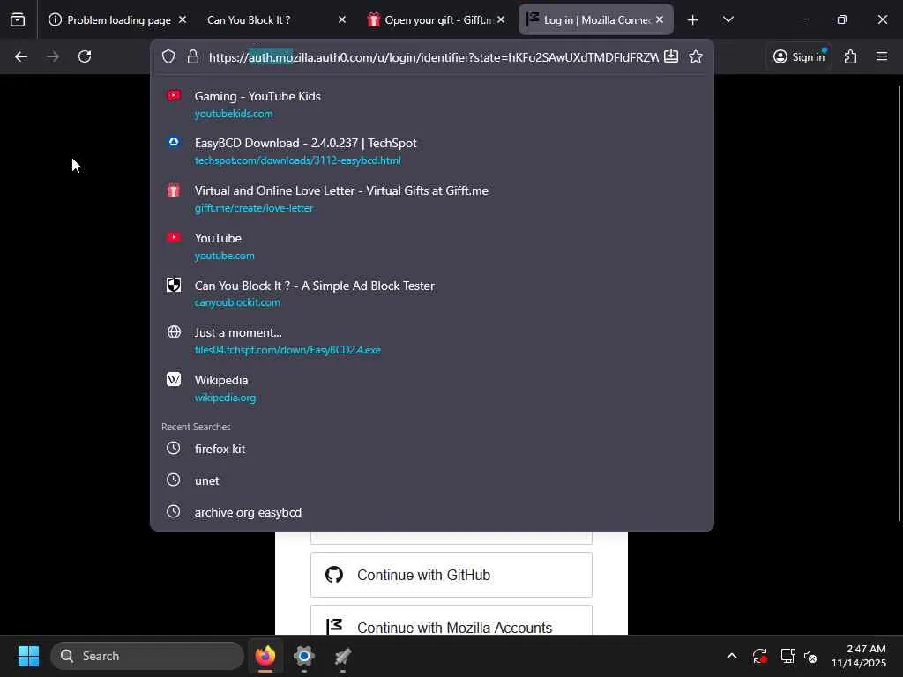Click the gifft.me/create/love-letter URL text
This screenshot has width=903, height=677.
pos(254,208)
